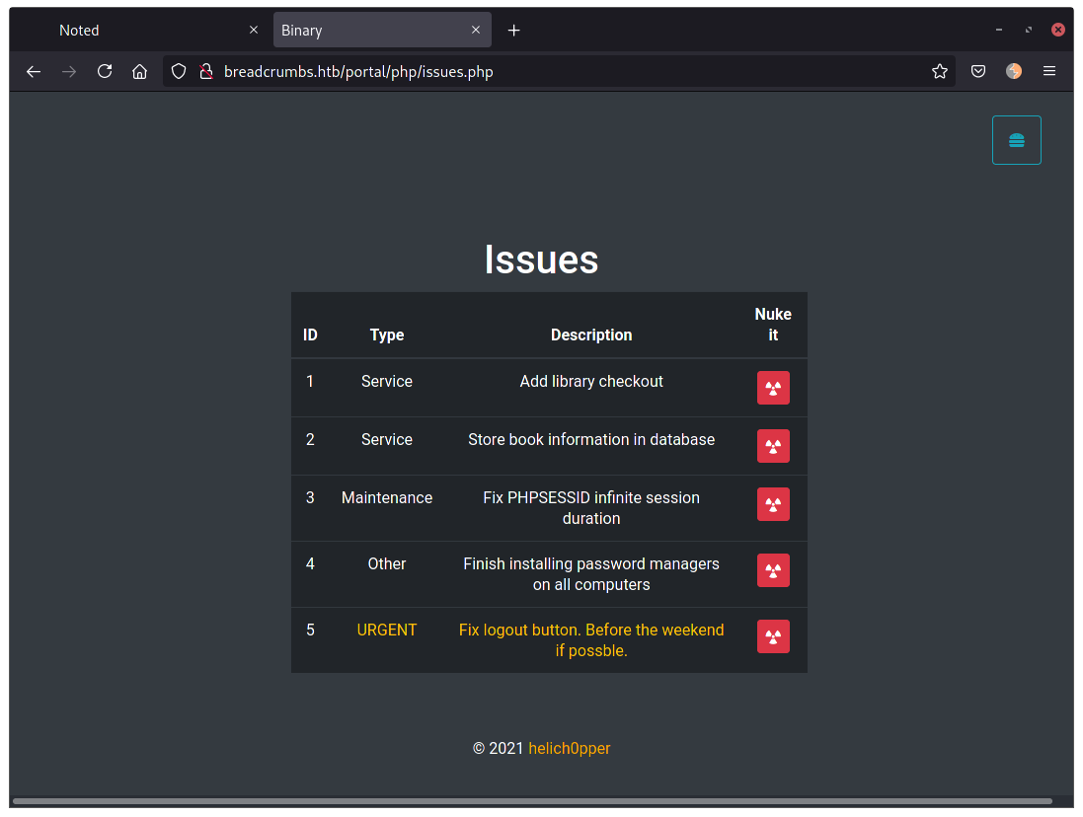This screenshot has height=817, width=1083.
Task: Navigate back to the previous page
Action: click(34, 71)
